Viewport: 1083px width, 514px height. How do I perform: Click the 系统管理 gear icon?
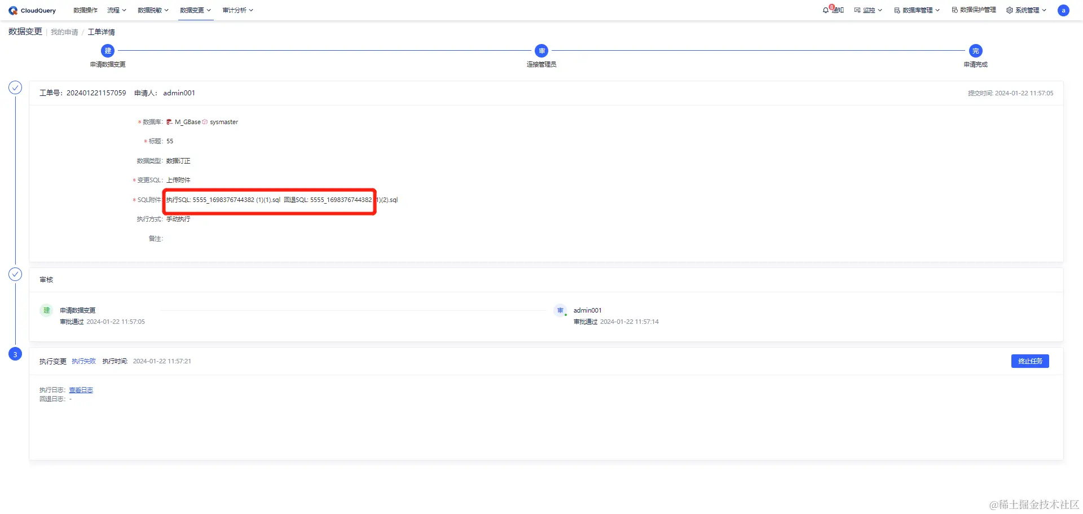(x=1010, y=10)
